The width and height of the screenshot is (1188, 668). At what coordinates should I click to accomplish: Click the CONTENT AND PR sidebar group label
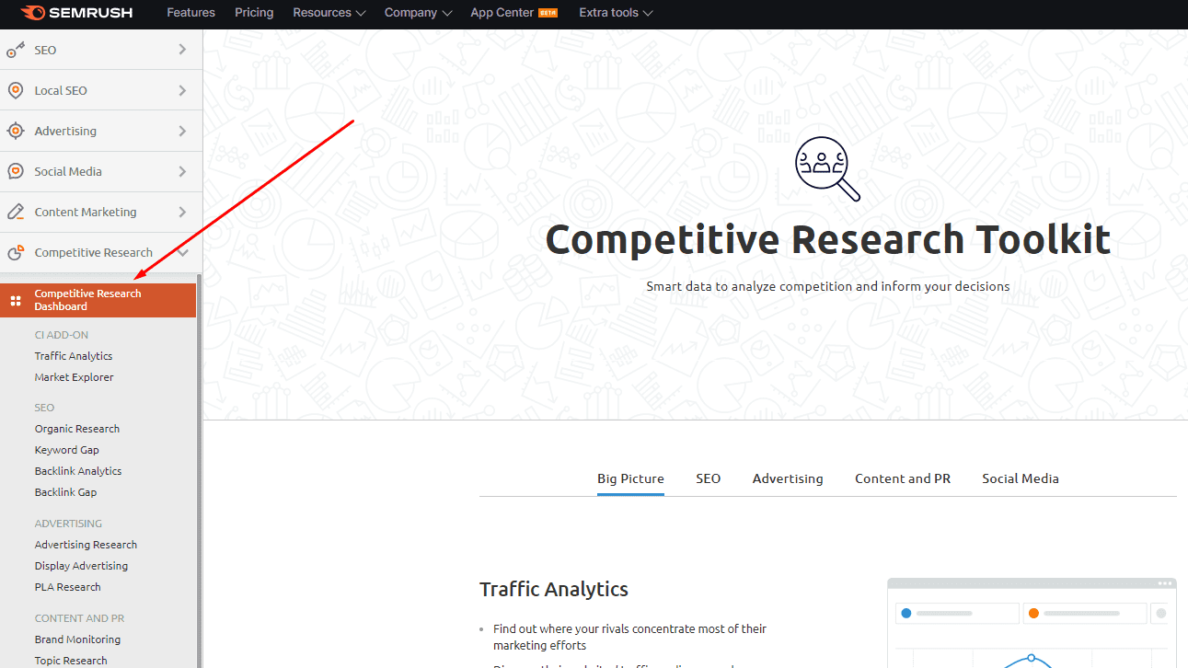click(x=79, y=618)
